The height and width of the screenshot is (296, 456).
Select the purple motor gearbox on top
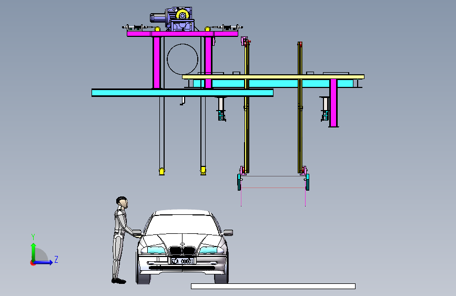[x=172, y=19]
